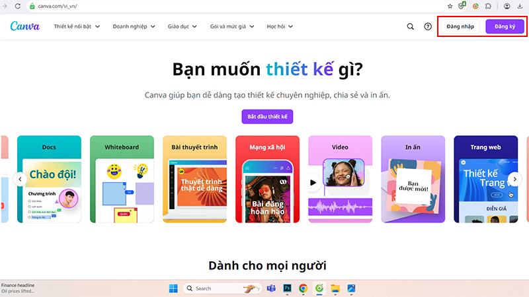Show previous cards with the carousel left arrow
The height and width of the screenshot is (297, 529).
pyautogui.click(x=20, y=179)
